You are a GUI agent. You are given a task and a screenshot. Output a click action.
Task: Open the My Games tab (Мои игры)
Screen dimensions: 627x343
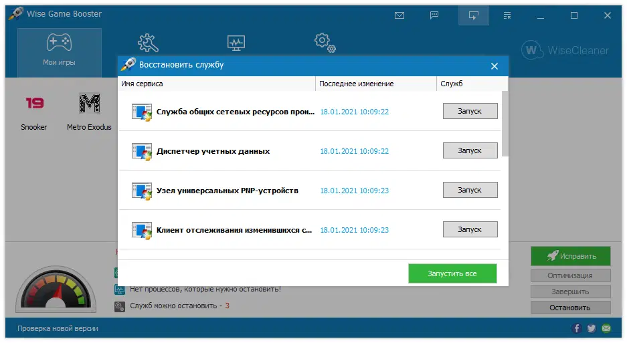point(59,52)
